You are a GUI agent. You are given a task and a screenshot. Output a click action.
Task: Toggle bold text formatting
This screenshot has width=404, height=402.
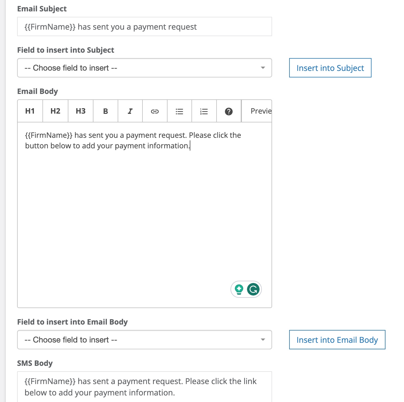pyautogui.click(x=105, y=111)
